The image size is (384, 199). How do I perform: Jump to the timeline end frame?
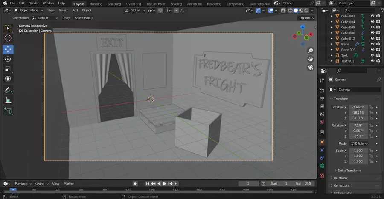pos(176,184)
